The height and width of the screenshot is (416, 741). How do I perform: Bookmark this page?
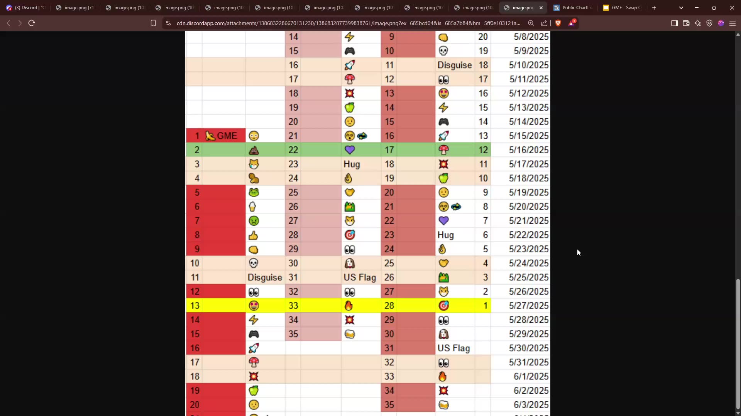point(153,23)
